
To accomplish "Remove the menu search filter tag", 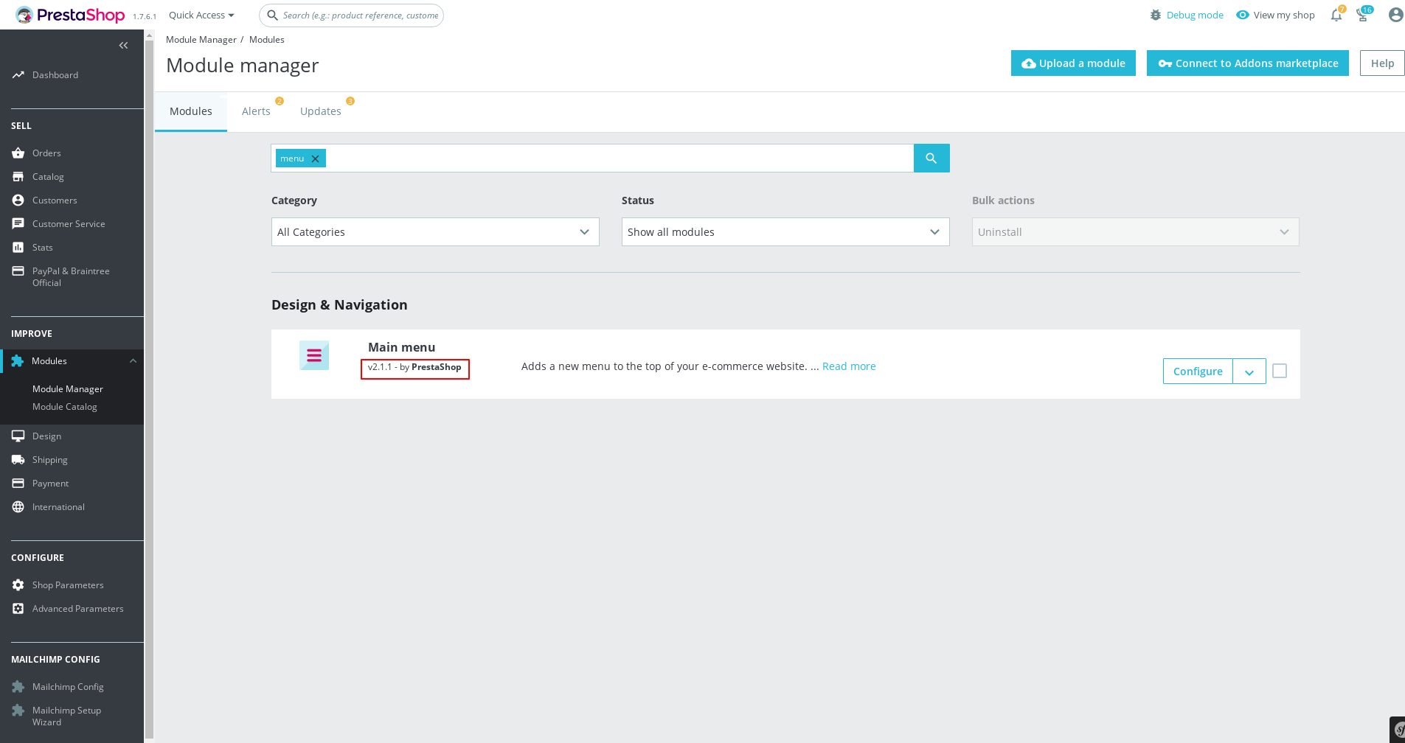I will click(314, 158).
